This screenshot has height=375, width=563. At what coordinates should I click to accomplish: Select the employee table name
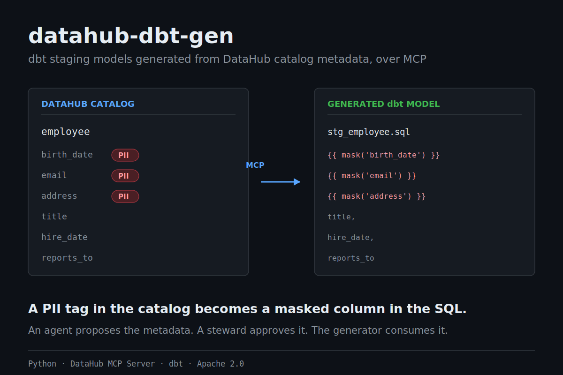tap(66, 132)
